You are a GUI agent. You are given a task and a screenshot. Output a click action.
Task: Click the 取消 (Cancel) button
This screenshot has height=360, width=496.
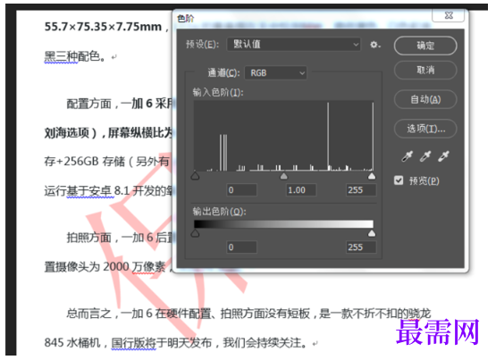tap(425, 70)
